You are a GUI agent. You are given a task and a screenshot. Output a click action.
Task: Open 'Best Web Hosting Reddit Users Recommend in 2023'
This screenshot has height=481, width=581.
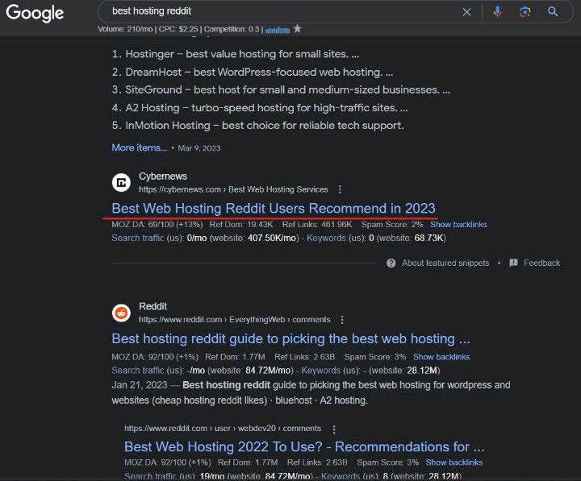(274, 209)
